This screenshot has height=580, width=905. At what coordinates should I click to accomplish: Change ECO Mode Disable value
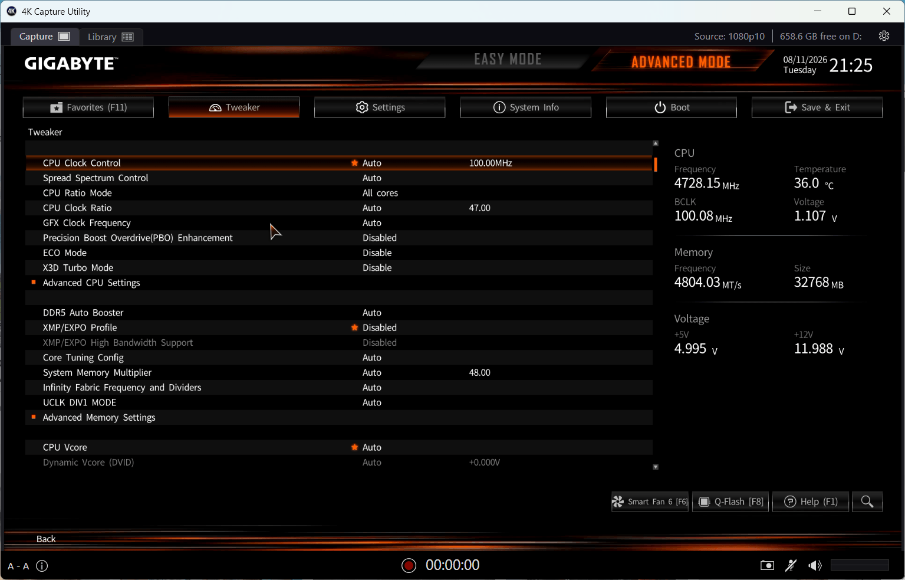(377, 253)
